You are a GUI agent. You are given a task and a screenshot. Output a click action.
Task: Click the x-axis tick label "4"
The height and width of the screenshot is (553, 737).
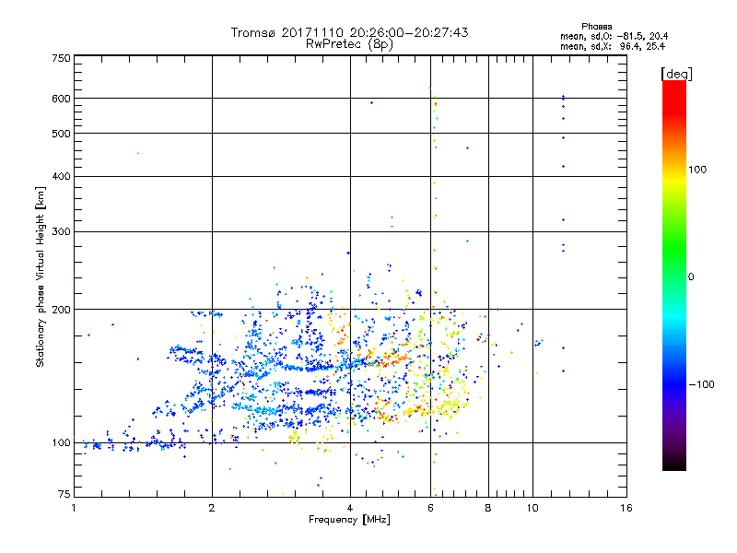350,508
